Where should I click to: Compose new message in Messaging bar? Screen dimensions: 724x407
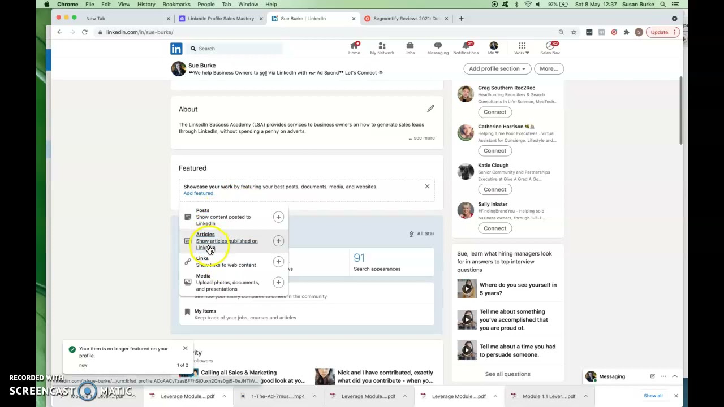pos(652,376)
